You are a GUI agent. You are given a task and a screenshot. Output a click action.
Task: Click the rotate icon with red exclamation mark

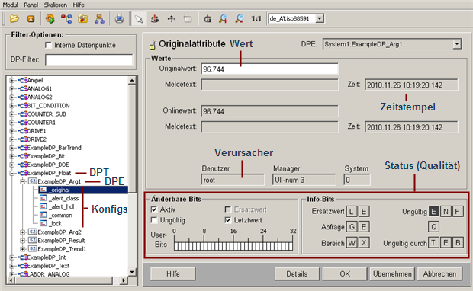point(155,19)
